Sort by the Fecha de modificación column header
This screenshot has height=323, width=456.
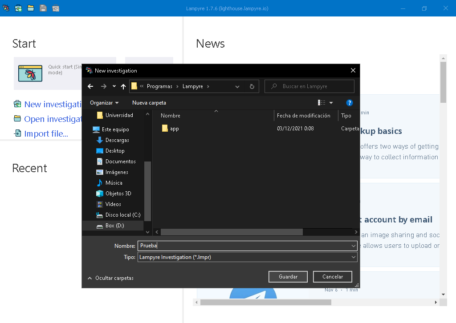(304, 116)
